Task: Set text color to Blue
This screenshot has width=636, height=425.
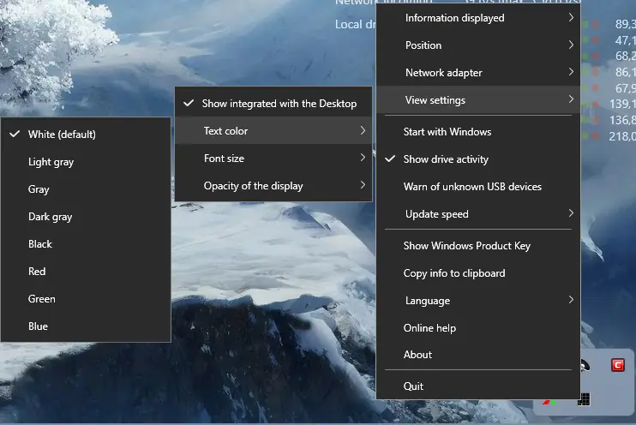Action: pyautogui.click(x=86, y=326)
